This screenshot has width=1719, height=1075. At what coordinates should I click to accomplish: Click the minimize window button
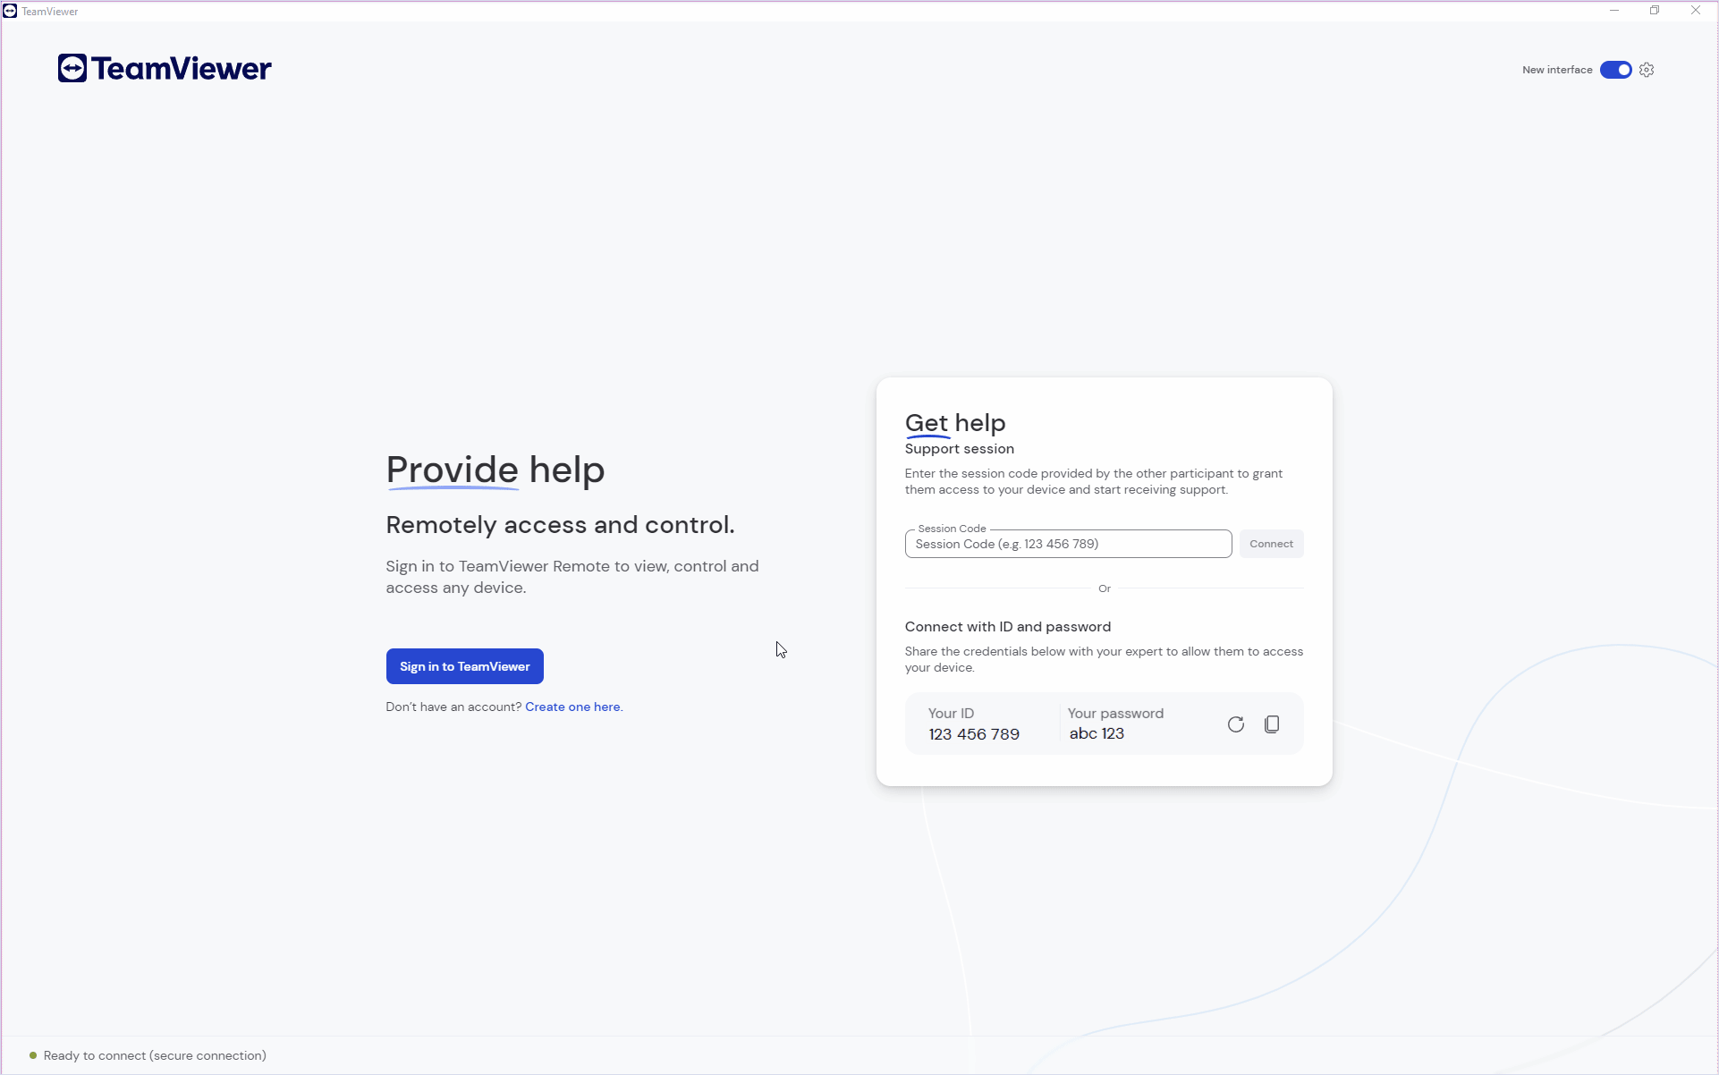(x=1613, y=10)
